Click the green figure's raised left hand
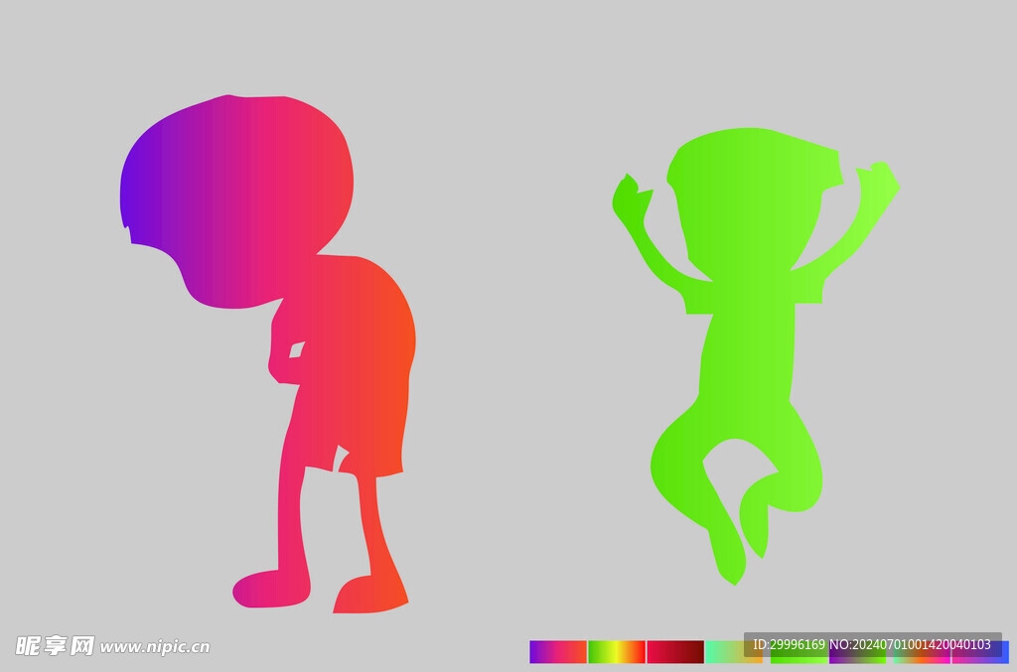 (630, 199)
